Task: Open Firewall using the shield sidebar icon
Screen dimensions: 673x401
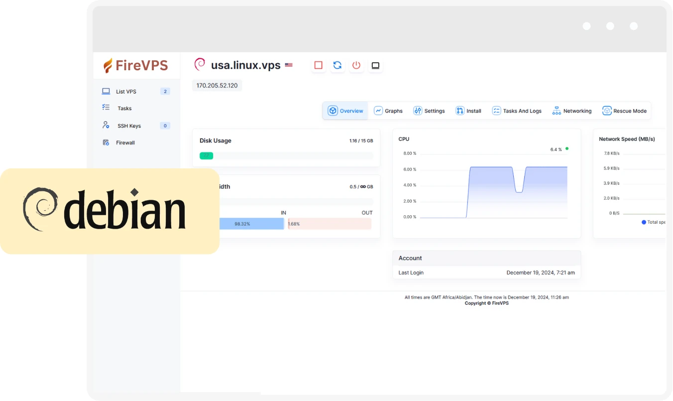Action: tap(105, 142)
